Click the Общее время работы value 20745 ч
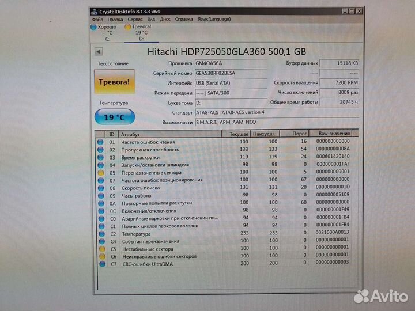Viewport: 415px width, 311px height. tap(339, 102)
